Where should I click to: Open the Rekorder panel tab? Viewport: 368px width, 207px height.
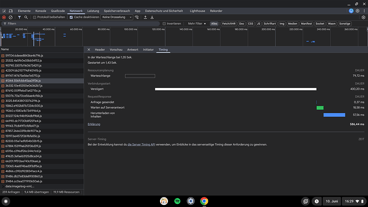pyautogui.click(x=216, y=11)
